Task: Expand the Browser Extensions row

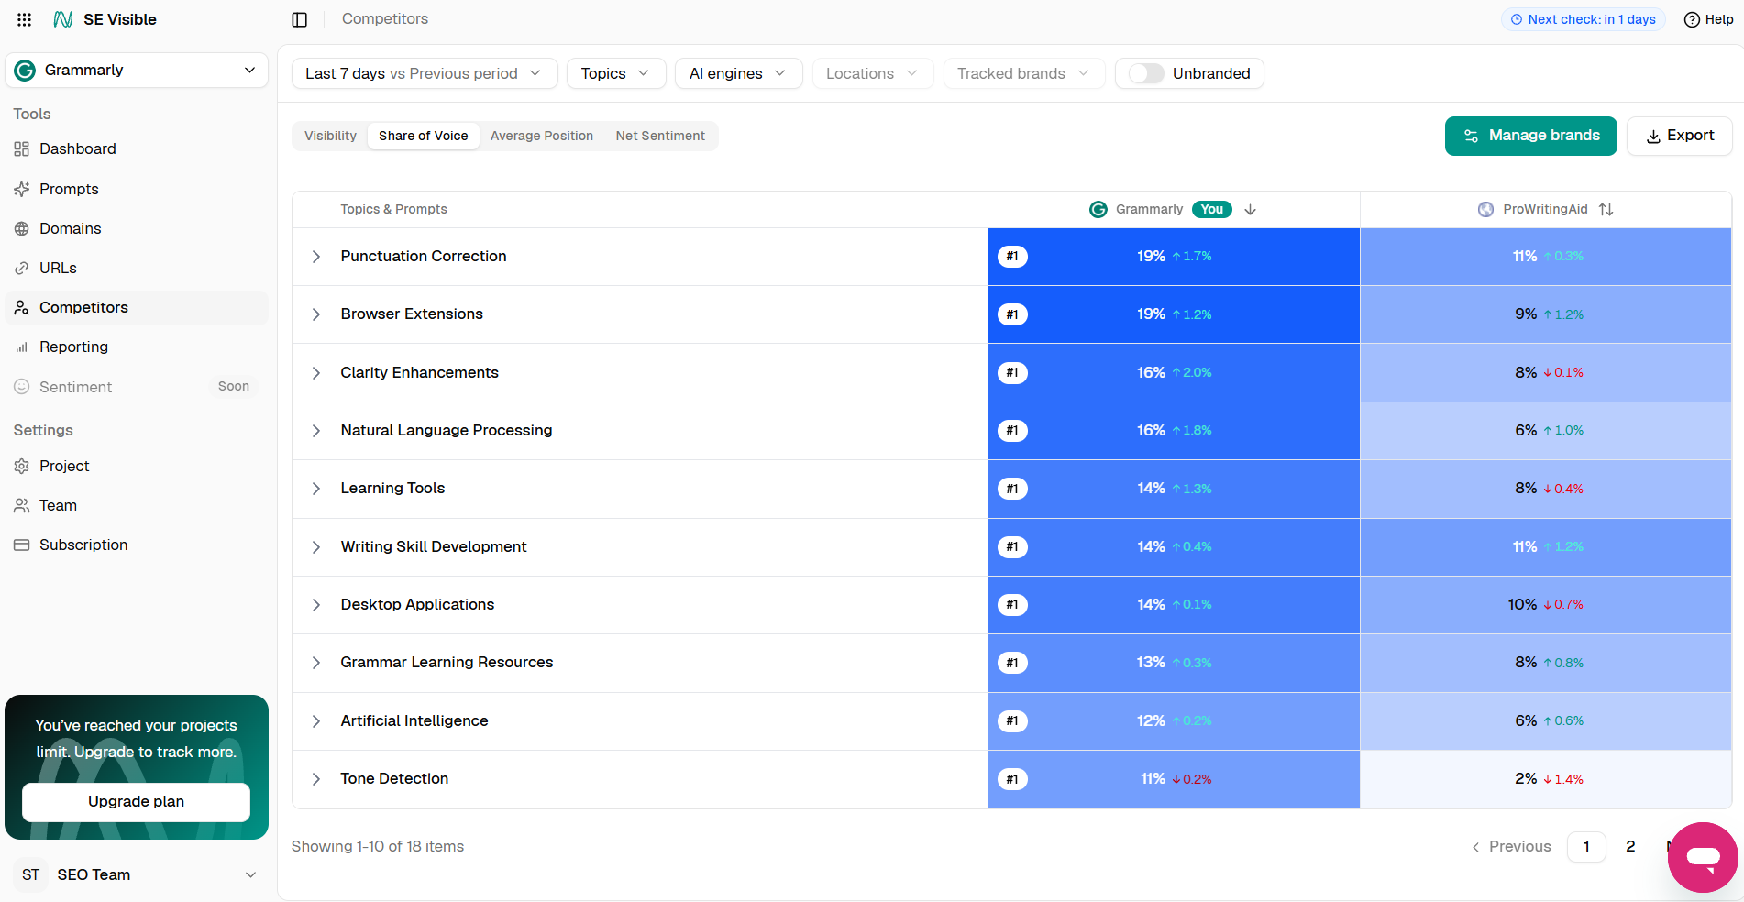Action: (x=315, y=314)
